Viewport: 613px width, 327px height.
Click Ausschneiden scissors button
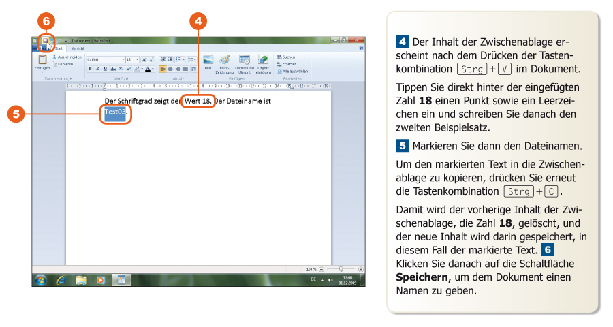[67, 57]
